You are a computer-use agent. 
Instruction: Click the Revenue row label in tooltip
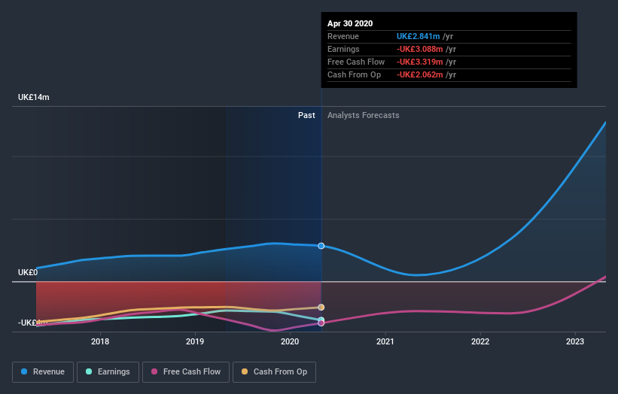click(x=343, y=36)
